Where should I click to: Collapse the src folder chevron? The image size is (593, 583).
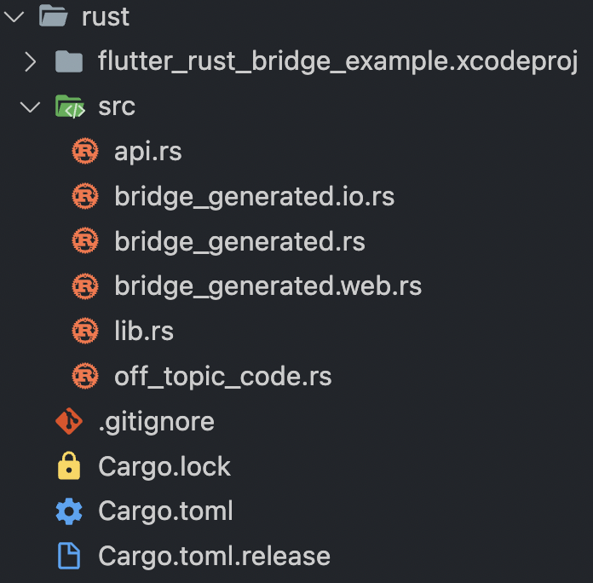31,107
